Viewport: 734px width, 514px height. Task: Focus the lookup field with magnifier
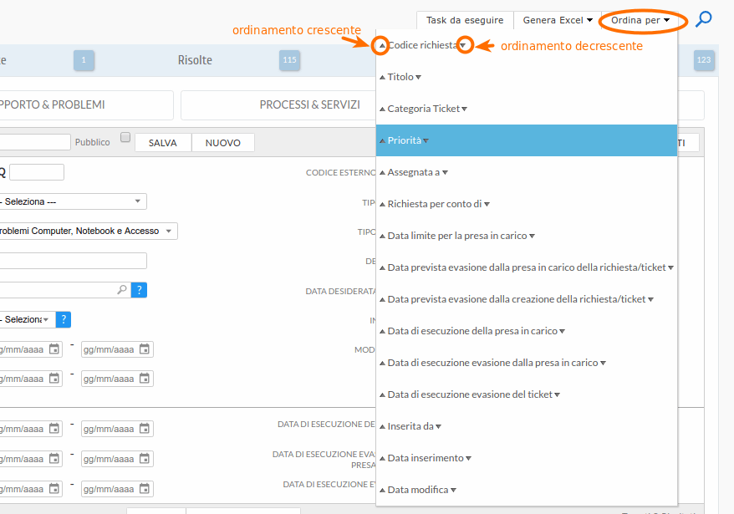pos(65,290)
